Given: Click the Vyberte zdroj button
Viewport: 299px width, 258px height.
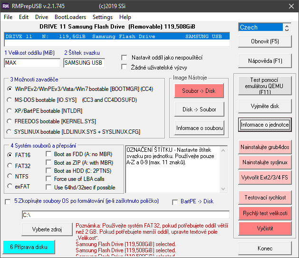Looking at the screenshot, I should tap(47, 229).
